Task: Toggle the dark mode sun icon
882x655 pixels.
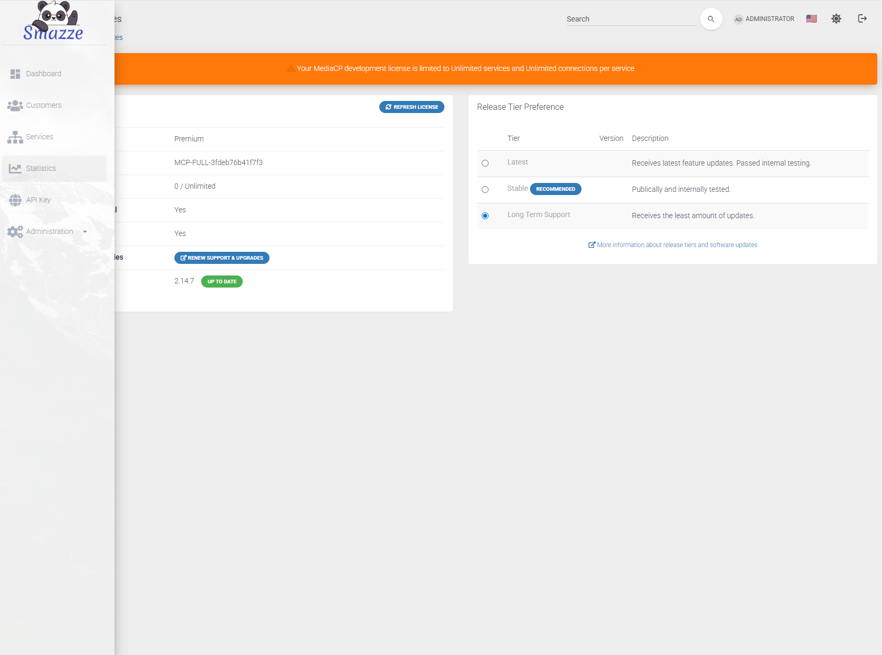Action: [836, 19]
